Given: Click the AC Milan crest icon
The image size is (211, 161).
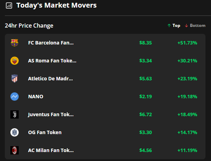Looking at the screenshot, I should tap(14, 150).
